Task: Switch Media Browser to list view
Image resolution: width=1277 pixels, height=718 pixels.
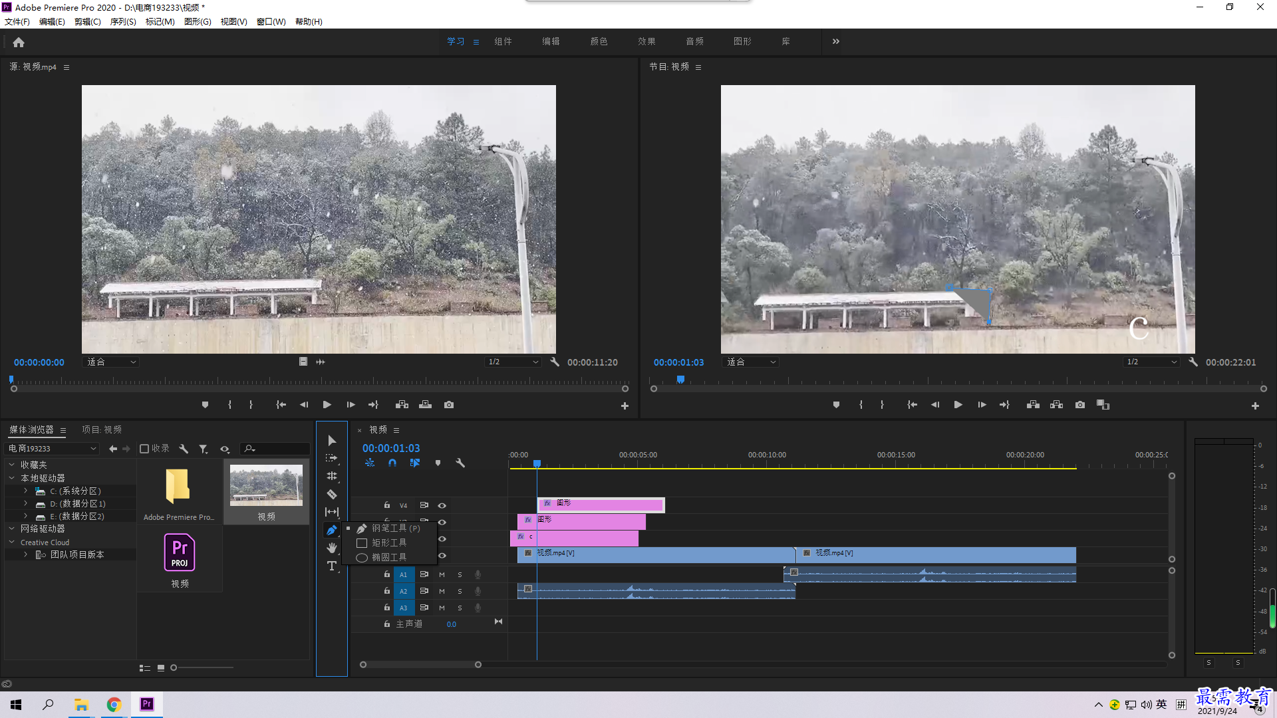Action: coord(144,667)
